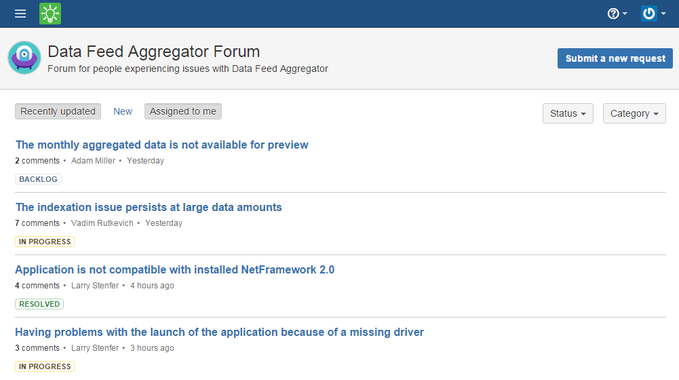The width and height of the screenshot is (679, 380).
Task: Click the Data Feed Aggregator Forum title
Action: point(154,52)
